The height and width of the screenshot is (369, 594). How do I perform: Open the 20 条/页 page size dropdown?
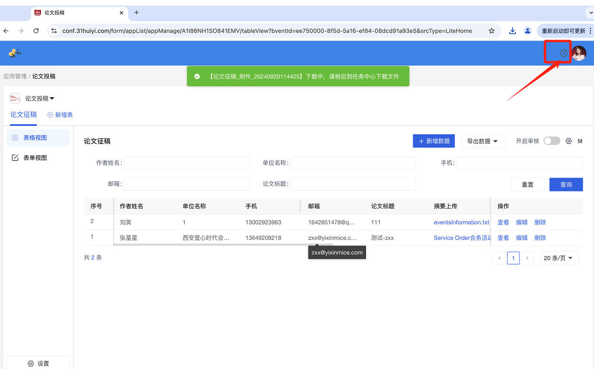point(559,258)
